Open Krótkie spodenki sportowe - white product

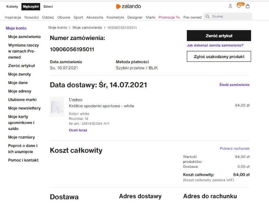tap(102, 106)
